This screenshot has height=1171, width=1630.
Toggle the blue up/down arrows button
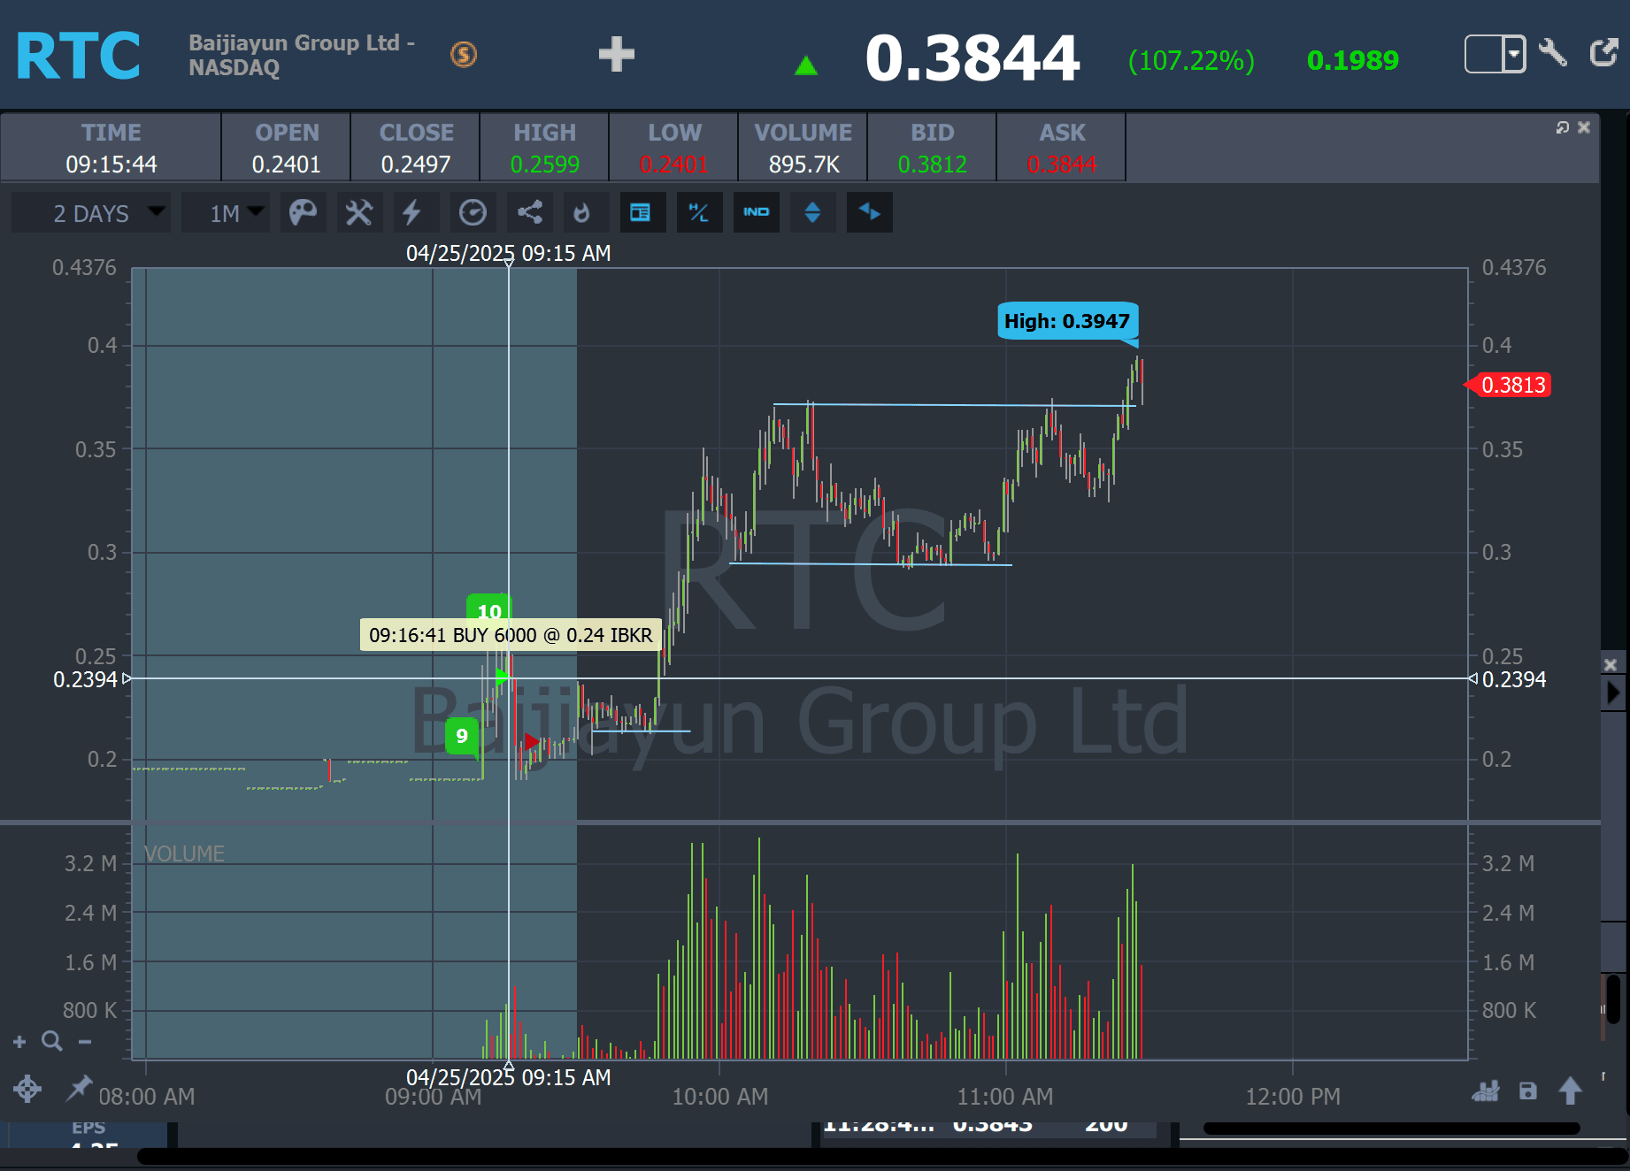tap(812, 212)
